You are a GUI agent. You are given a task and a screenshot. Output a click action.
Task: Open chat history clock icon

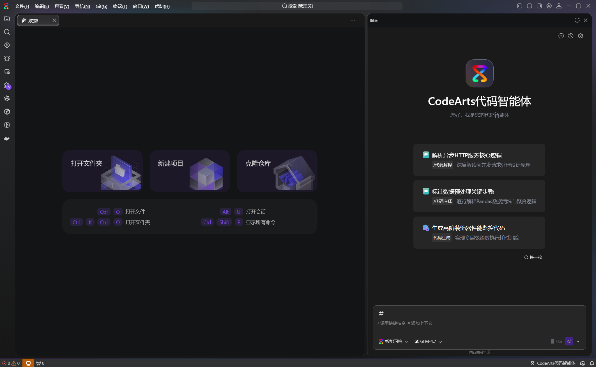(x=571, y=36)
